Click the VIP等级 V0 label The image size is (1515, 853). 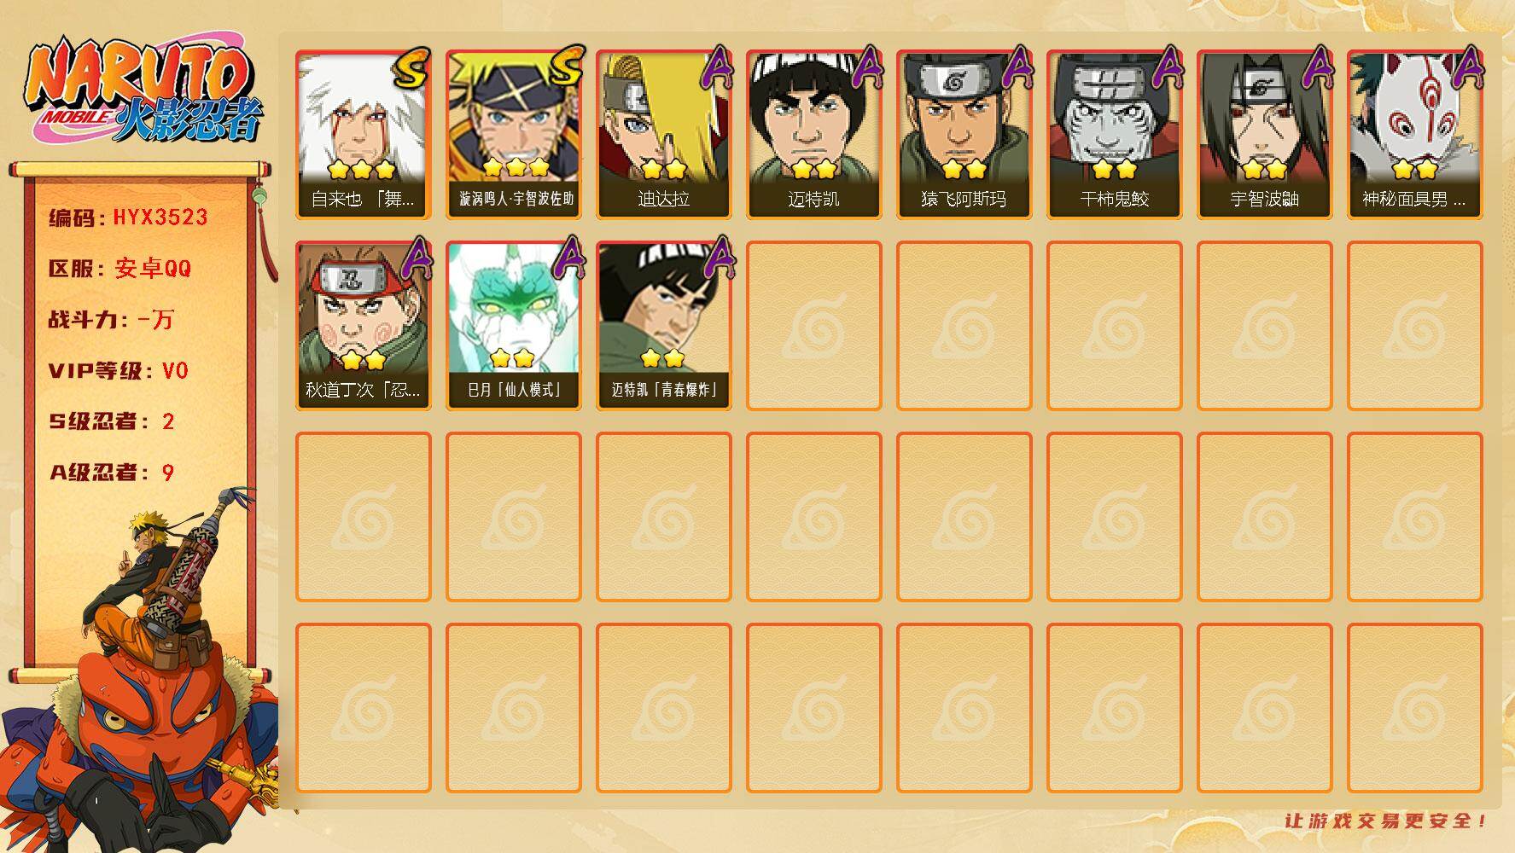(119, 371)
